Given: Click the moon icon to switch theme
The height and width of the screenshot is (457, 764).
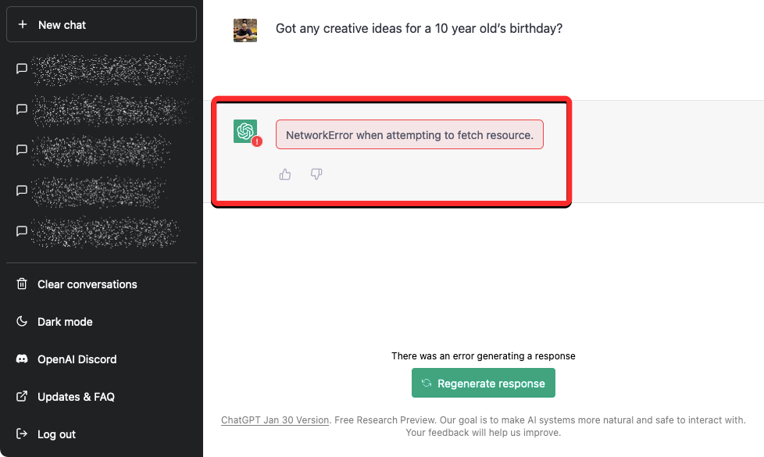Looking at the screenshot, I should click(x=22, y=322).
